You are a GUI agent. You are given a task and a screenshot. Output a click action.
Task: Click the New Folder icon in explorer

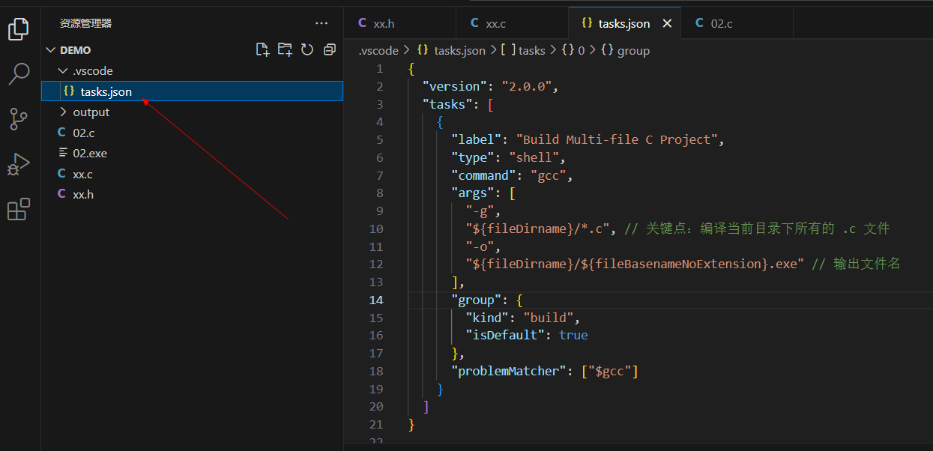[285, 49]
